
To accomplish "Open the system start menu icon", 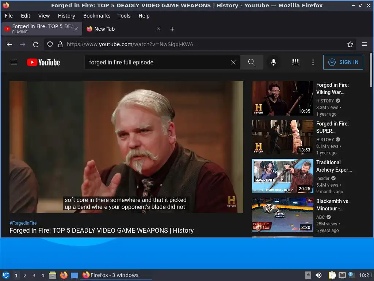I will [x=6, y=275].
